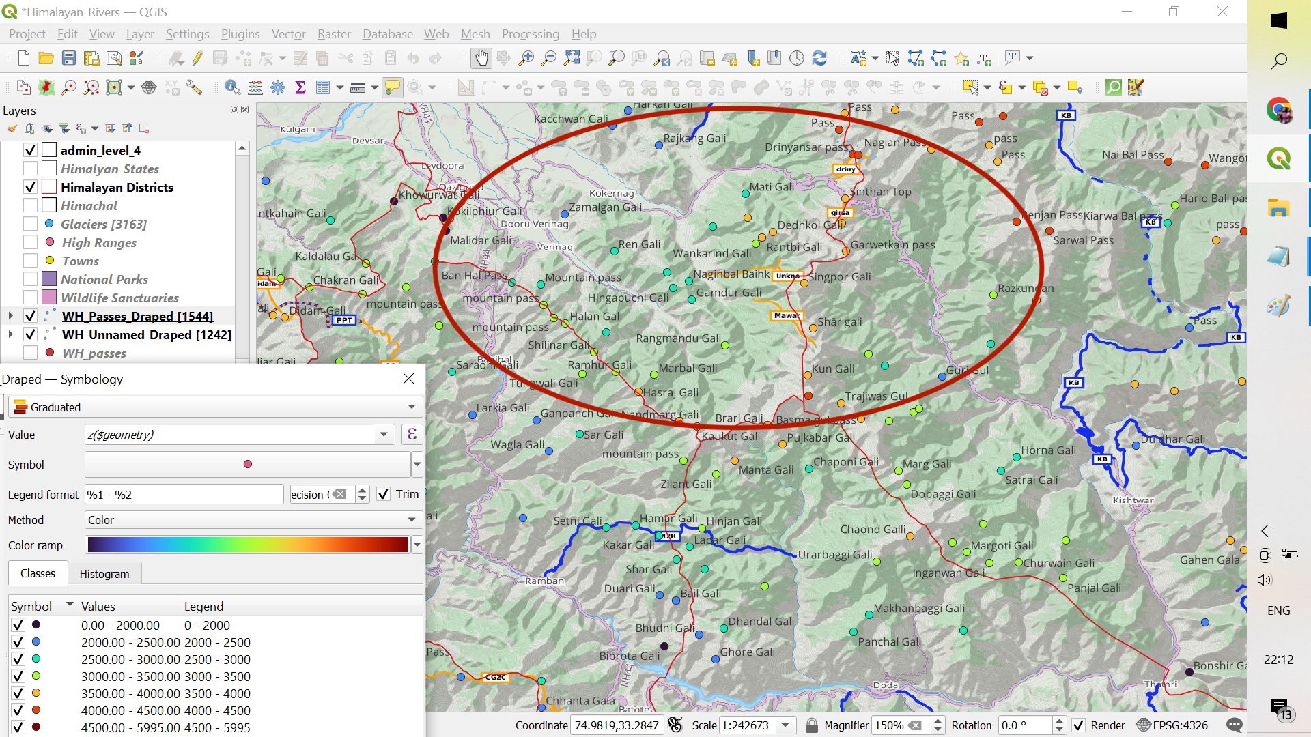
Task: Click EPSG:4326 CRS button
Action: coord(1172,725)
